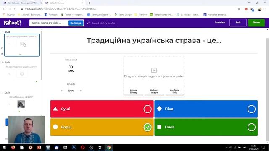The height and width of the screenshot is (151, 269).
Task: Edit the blue answer text Піца
Action: pyautogui.click(x=169, y=109)
